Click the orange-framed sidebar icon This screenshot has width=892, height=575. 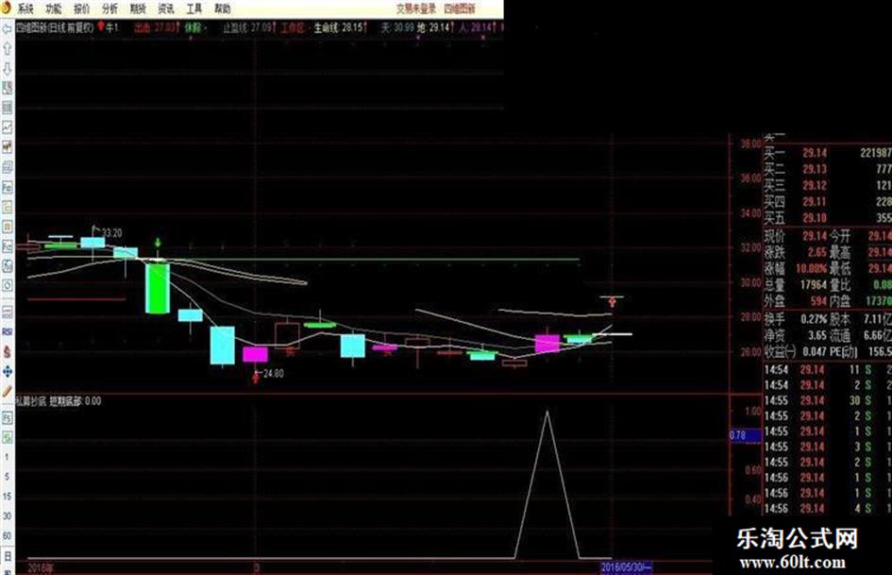point(7,227)
